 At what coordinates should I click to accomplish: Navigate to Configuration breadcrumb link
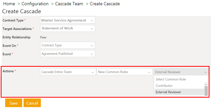click(x=35, y=4)
